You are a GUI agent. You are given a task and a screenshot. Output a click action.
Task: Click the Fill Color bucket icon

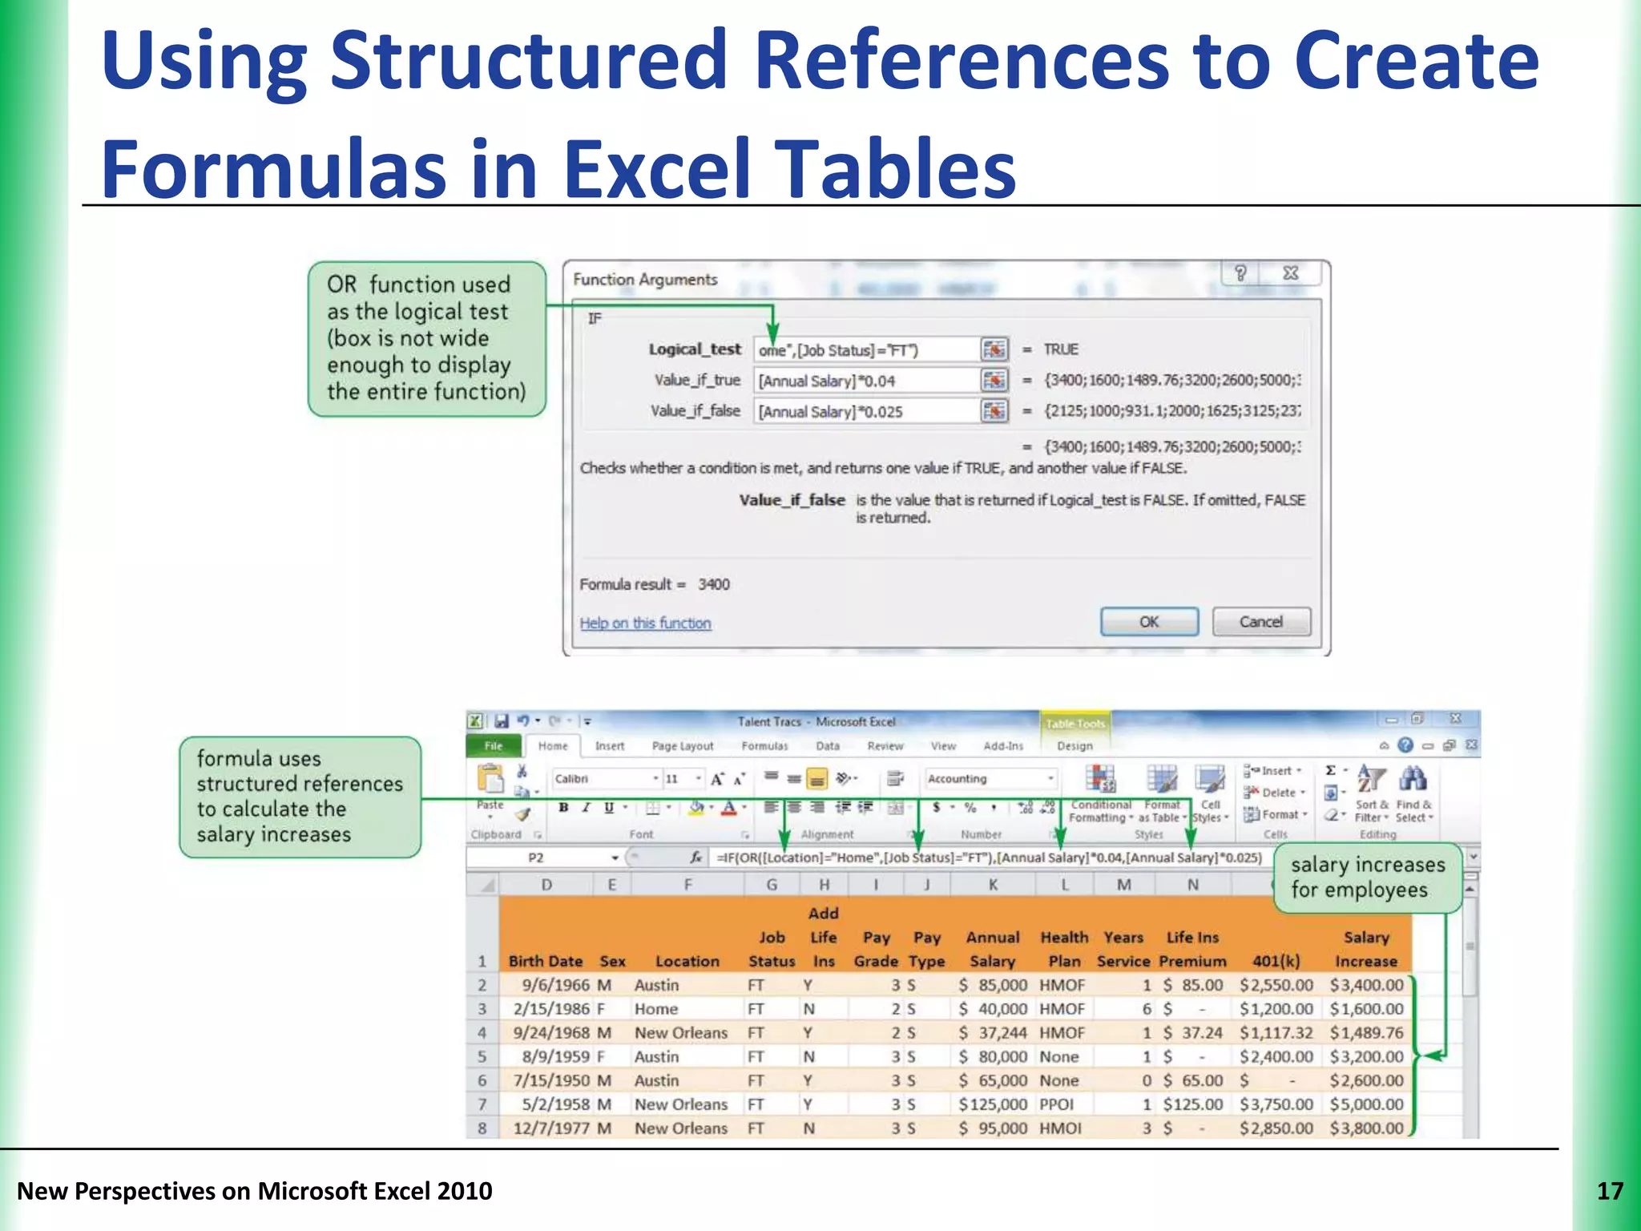click(x=697, y=808)
